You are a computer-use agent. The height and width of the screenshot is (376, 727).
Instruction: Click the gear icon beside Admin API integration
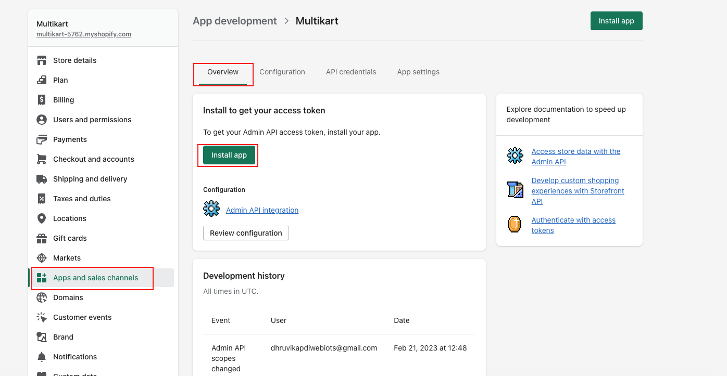pos(211,209)
